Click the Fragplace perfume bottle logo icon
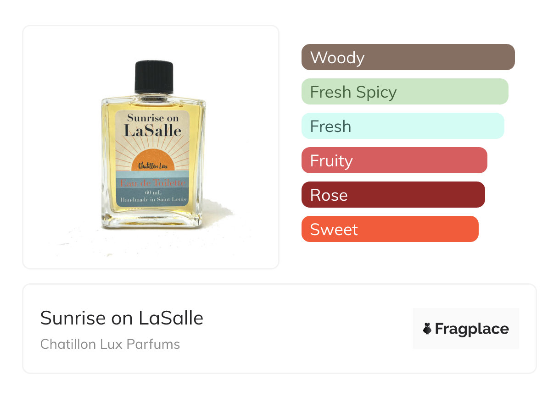Screen dimensions: 559x396 click(427, 329)
